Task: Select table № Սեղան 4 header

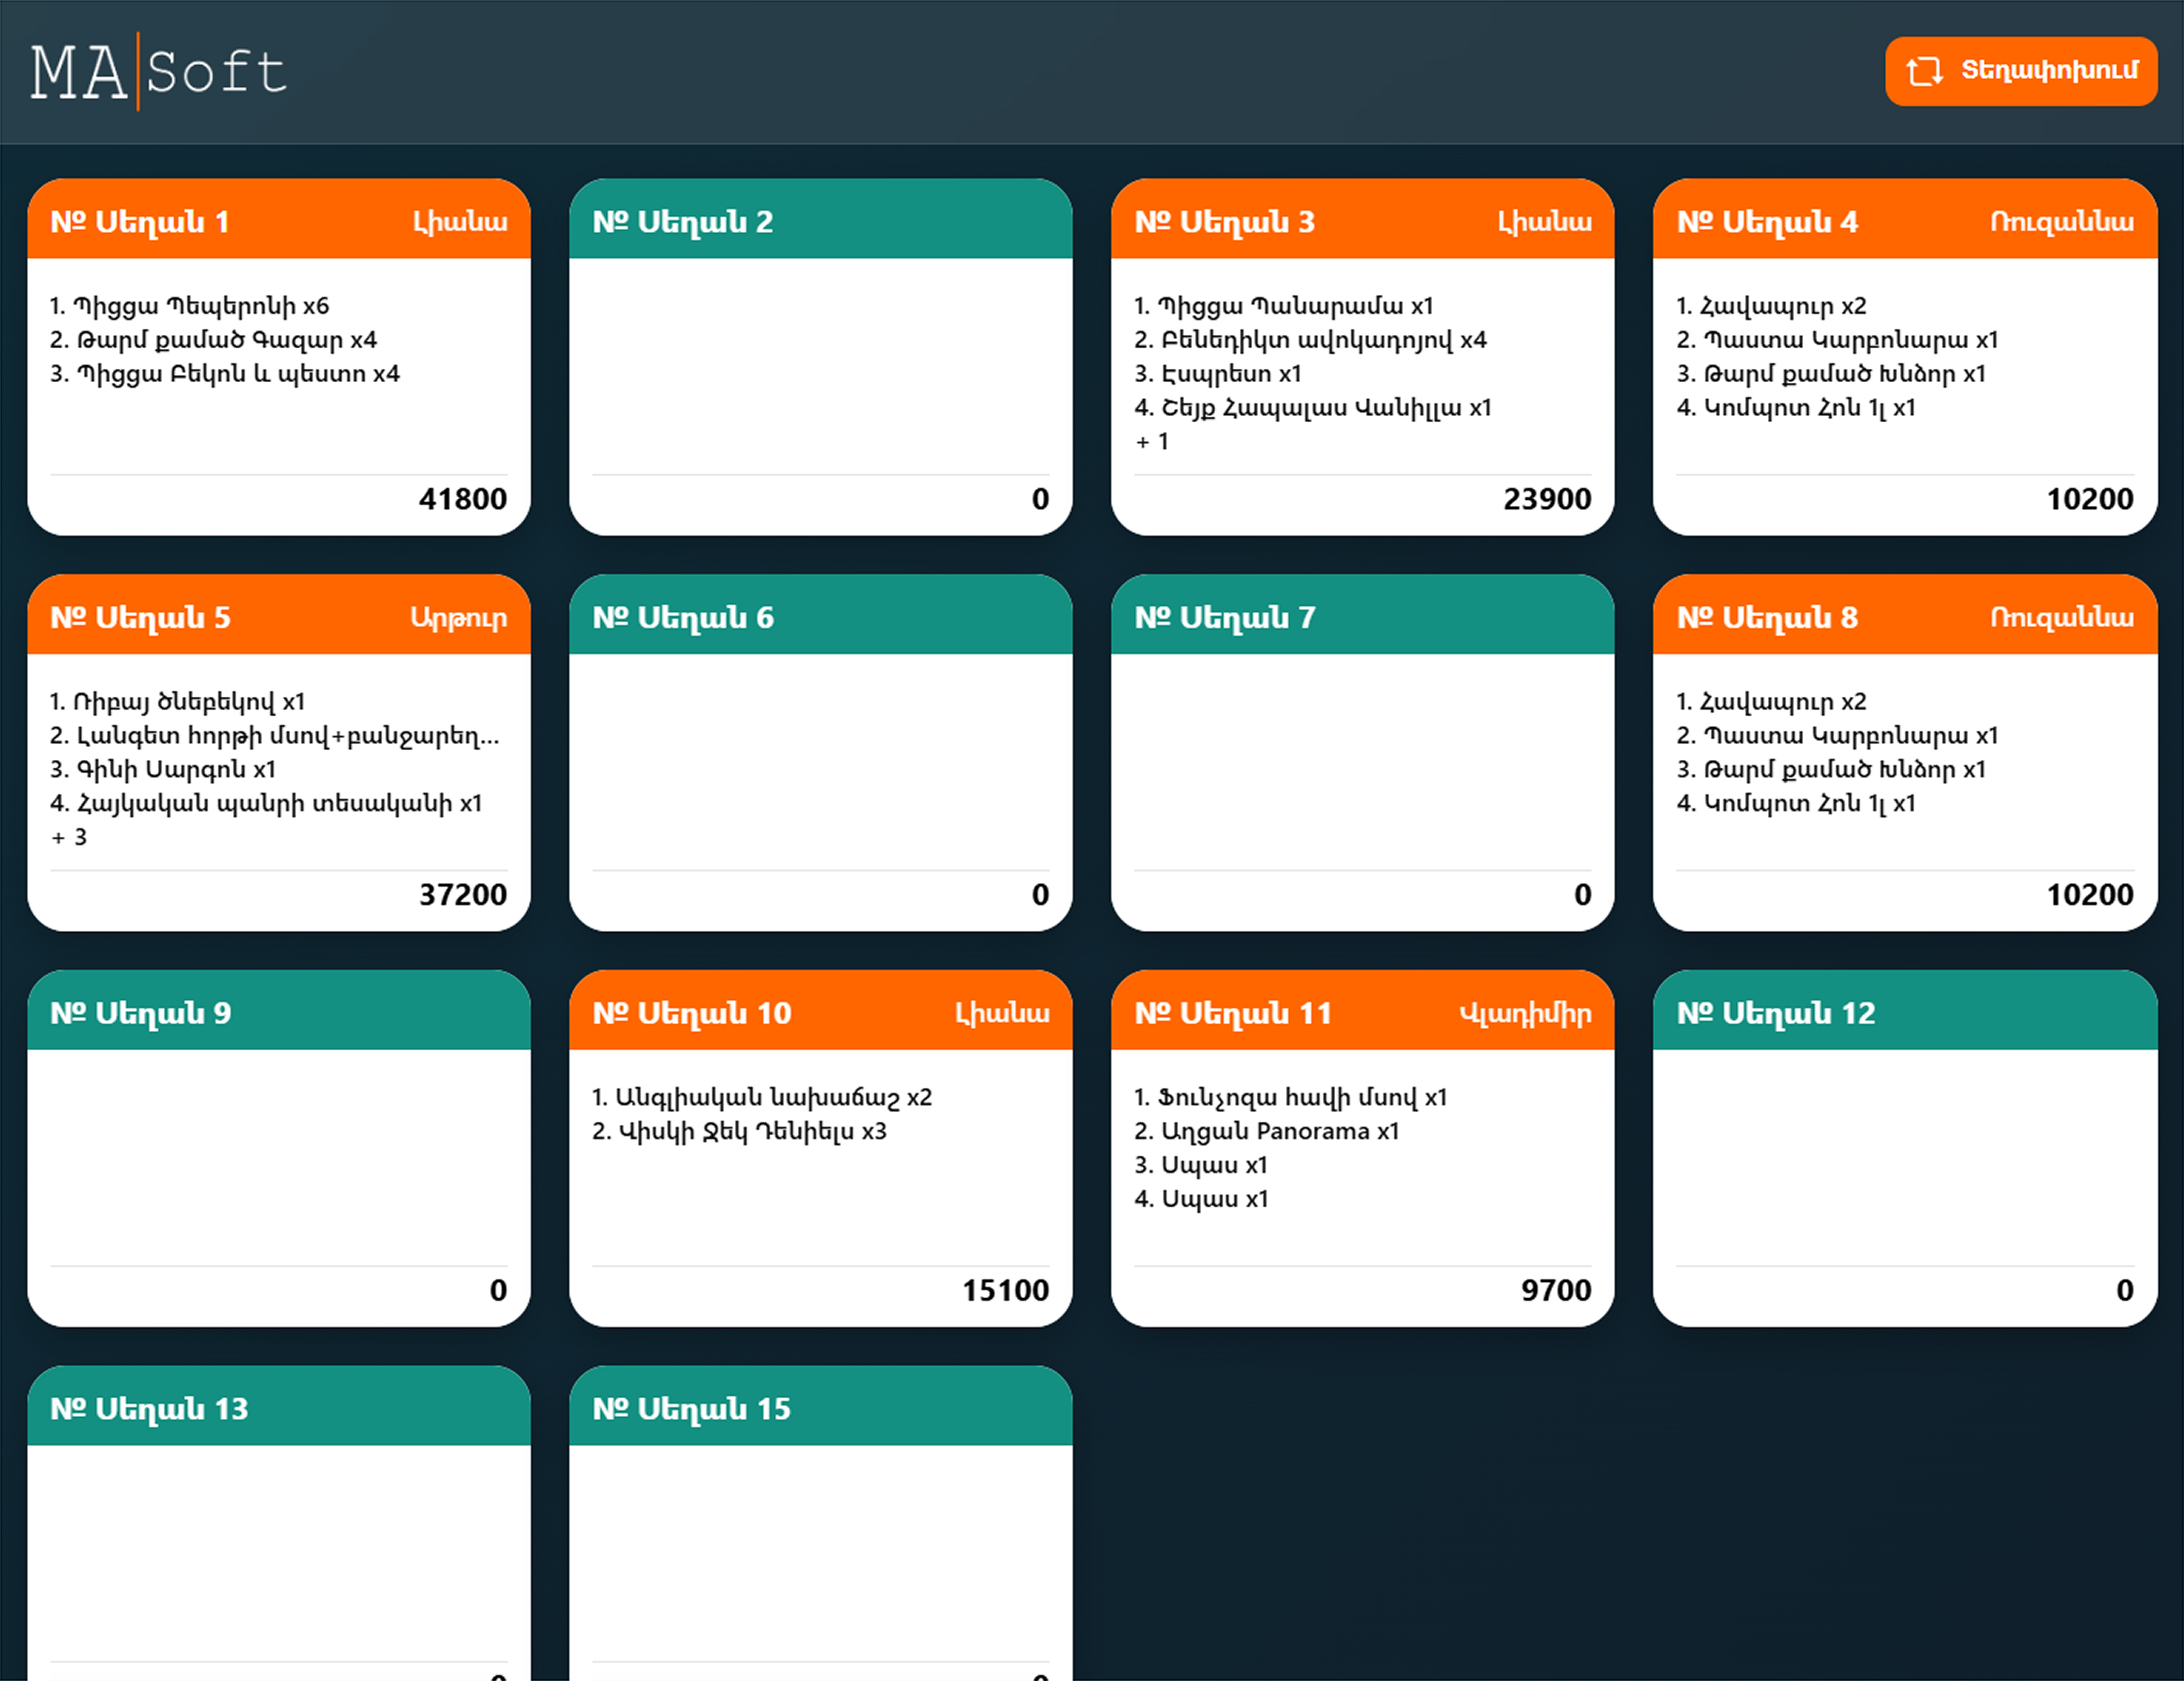Action: (x=1905, y=220)
